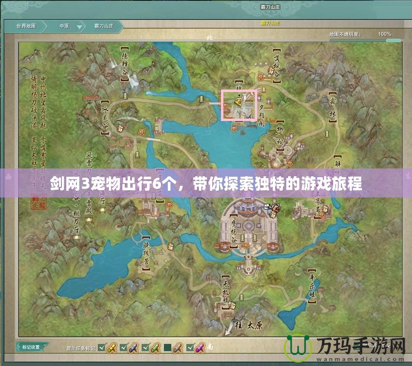
Task: Click the quest marker below 冰炎谷 label
Action: [x=120, y=128]
